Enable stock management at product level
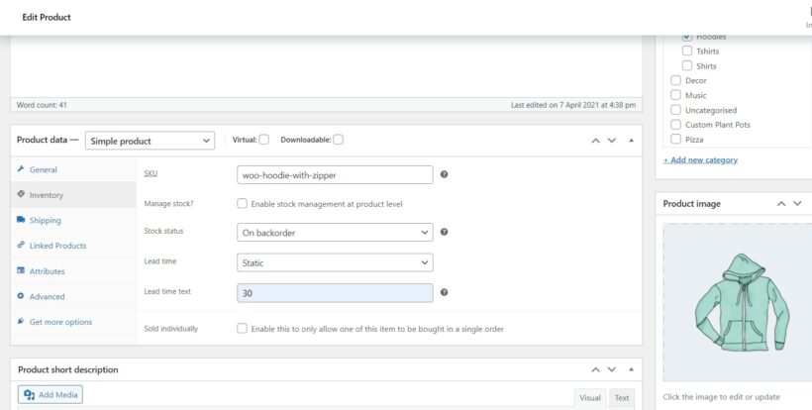Image resolution: width=812 pixels, height=410 pixels. 242,203
